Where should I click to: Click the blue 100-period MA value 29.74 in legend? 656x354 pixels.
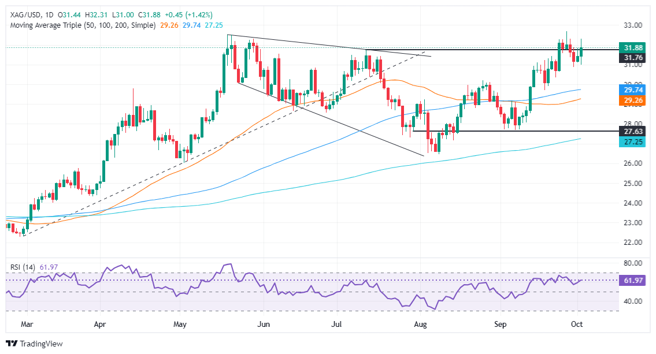193,25
